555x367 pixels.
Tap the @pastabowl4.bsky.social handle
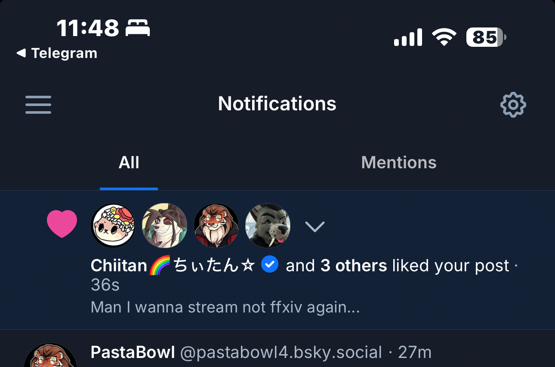click(281, 352)
